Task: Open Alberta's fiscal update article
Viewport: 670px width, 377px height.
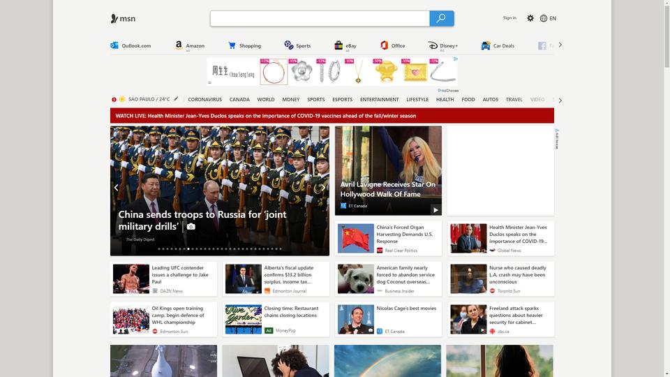Action: [276, 279]
